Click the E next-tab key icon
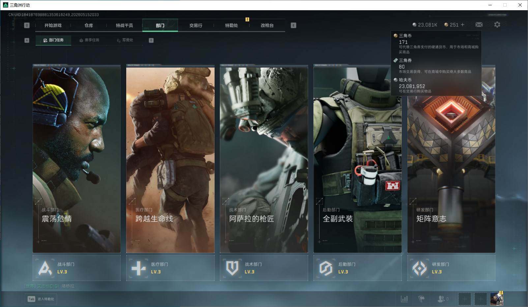Image resolution: width=528 pixels, height=307 pixels. click(x=294, y=25)
